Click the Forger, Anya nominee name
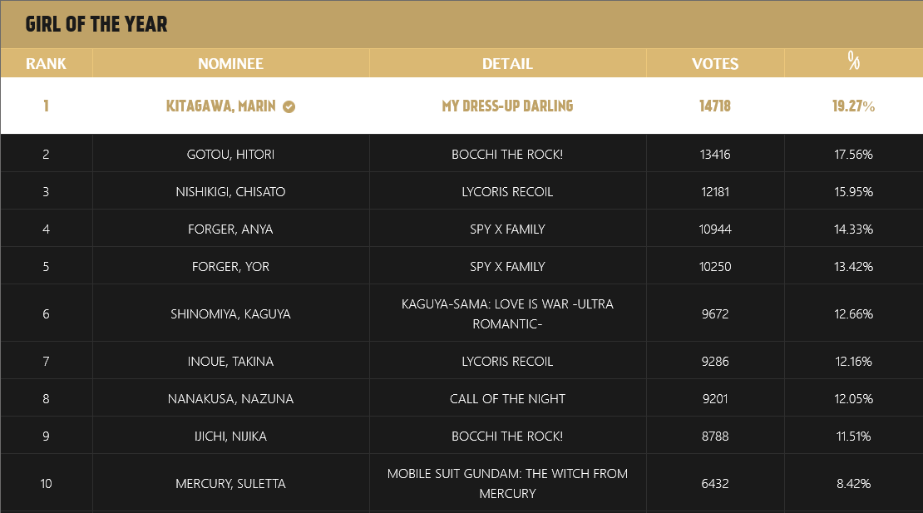This screenshot has height=513, width=923. tap(230, 229)
